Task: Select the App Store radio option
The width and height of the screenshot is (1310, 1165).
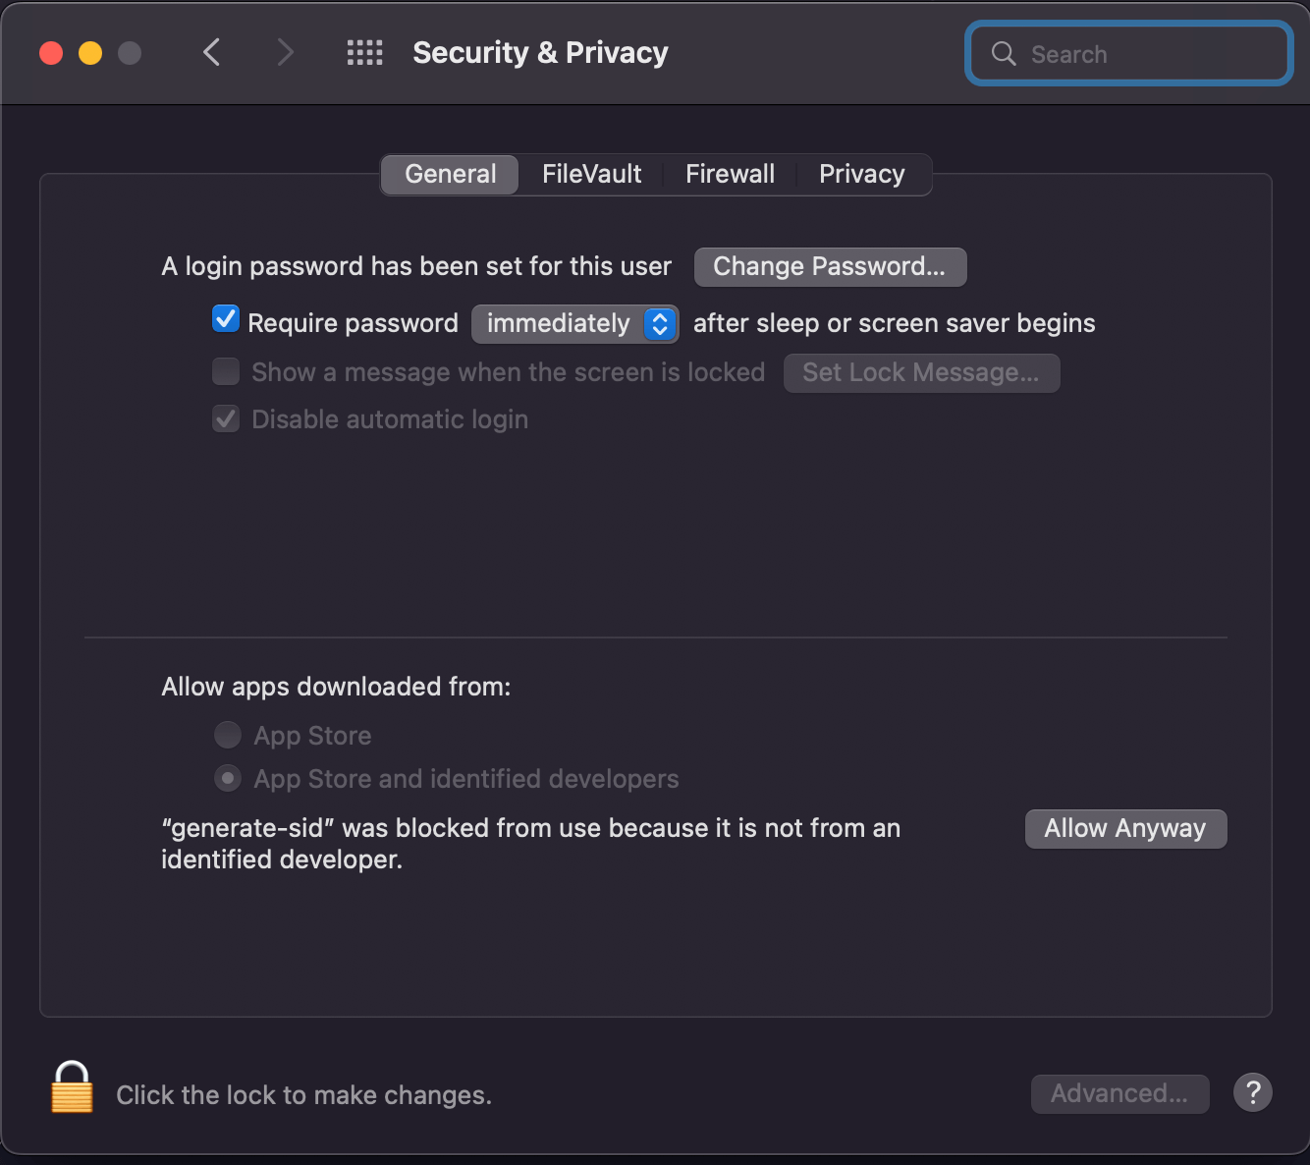Action: point(228,735)
